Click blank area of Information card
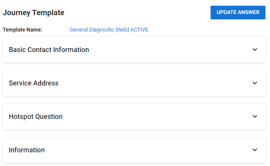The height and width of the screenshot is (166, 270). click(x=146, y=150)
